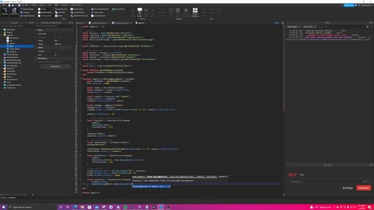The image size is (374, 210).
Task: Expand the Workspace tree node
Action: [x=2, y=30]
